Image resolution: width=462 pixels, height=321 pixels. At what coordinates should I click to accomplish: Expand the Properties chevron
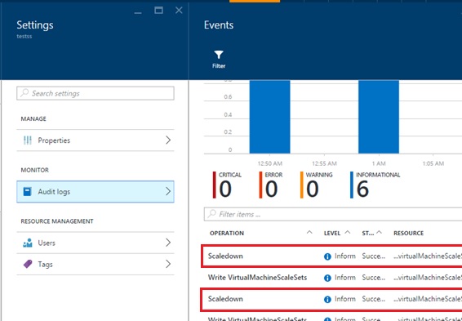tap(168, 140)
